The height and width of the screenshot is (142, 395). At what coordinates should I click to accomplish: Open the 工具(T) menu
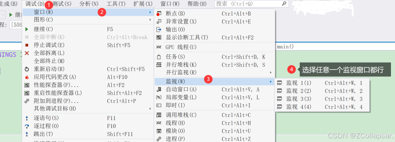pyautogui.click(x=116, y=4)
